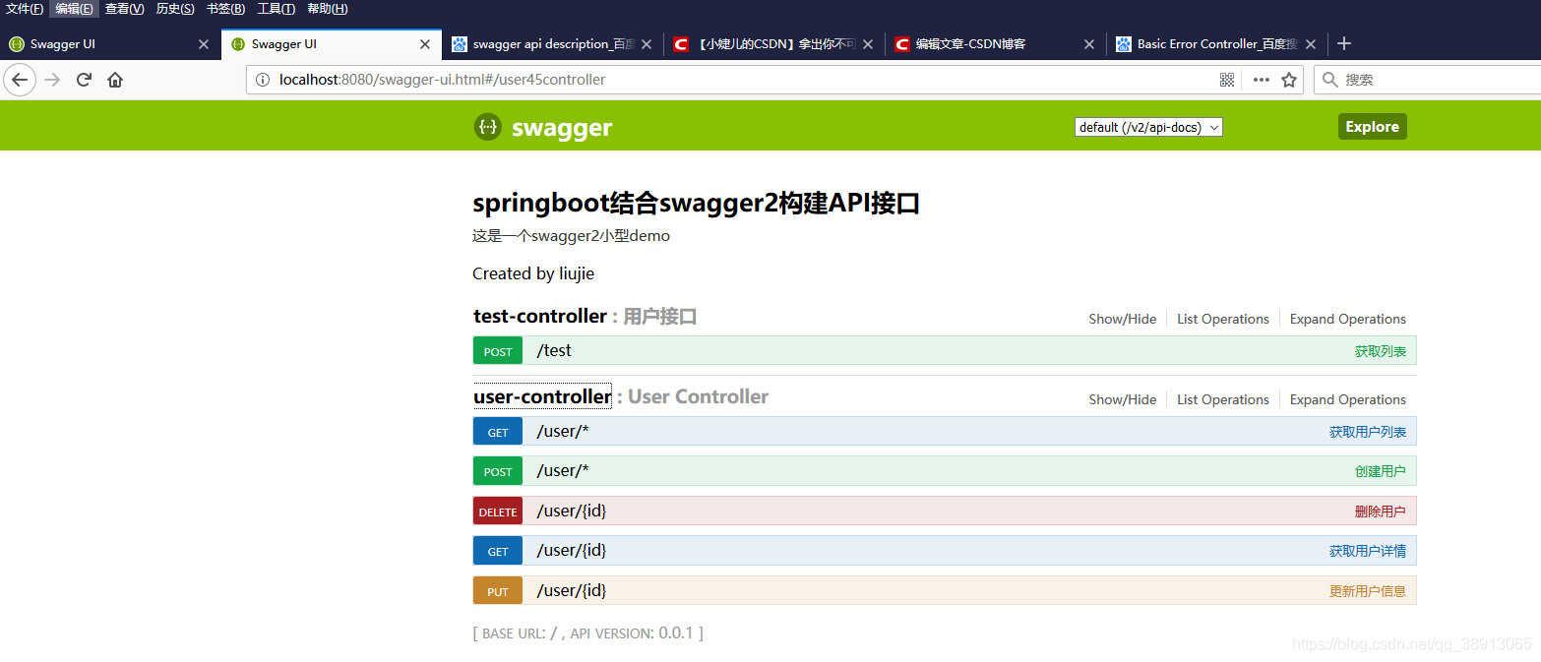Click the 创建用户 description link
The height and width of the screenshot is (662, 1541).
1381,471
